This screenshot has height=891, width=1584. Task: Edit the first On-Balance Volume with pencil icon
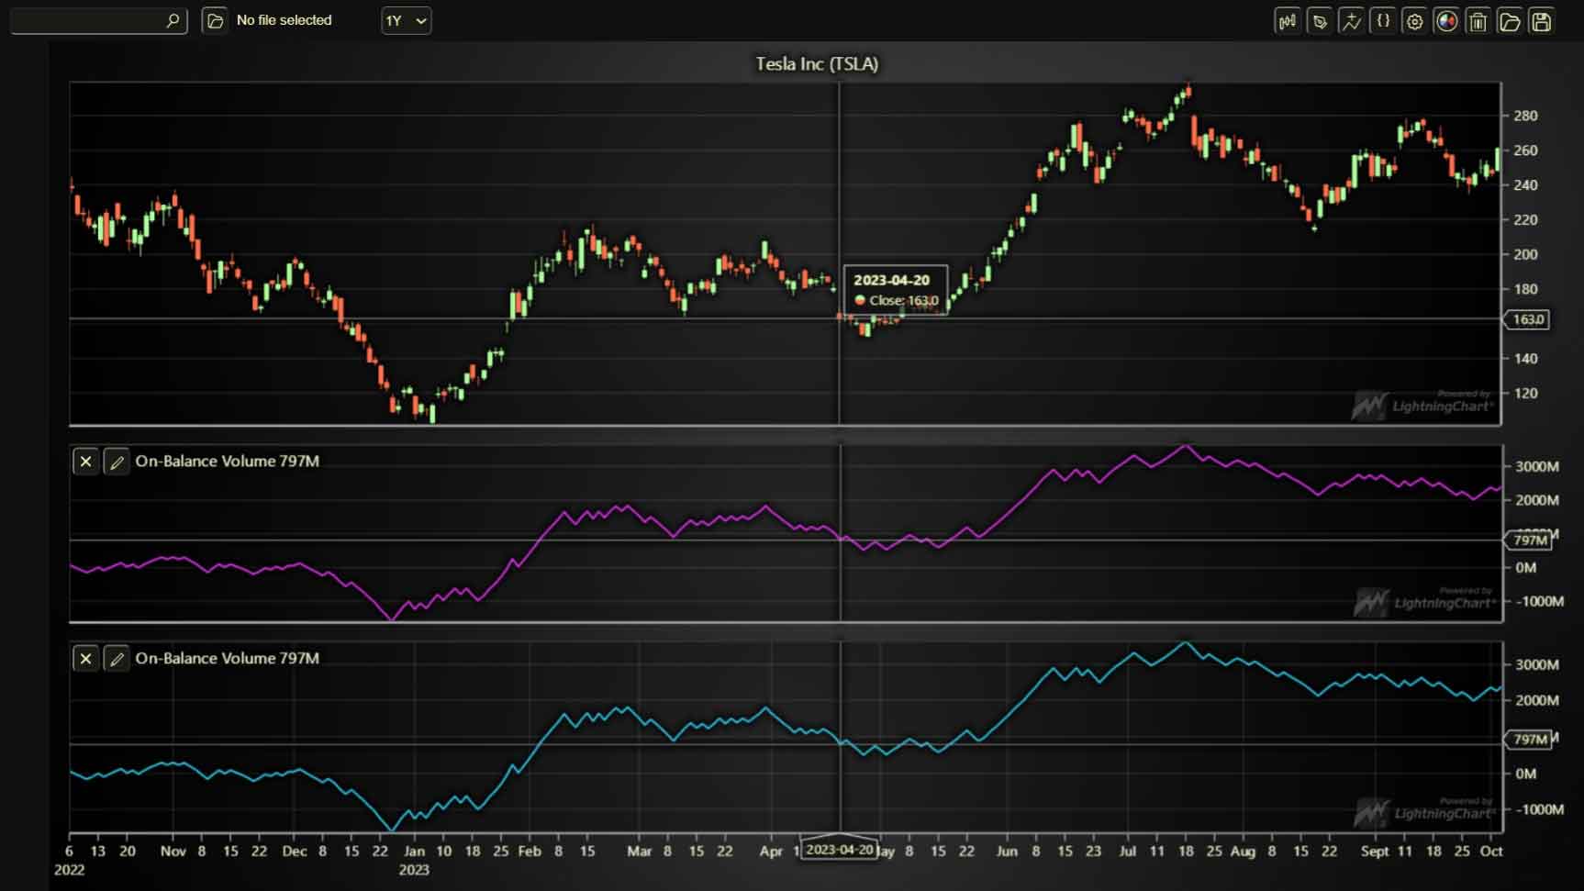tap(117, 462)
